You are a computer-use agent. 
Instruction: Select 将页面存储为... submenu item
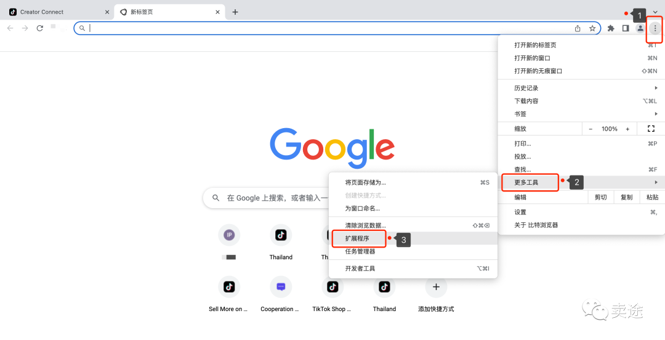tap(413, 182)
